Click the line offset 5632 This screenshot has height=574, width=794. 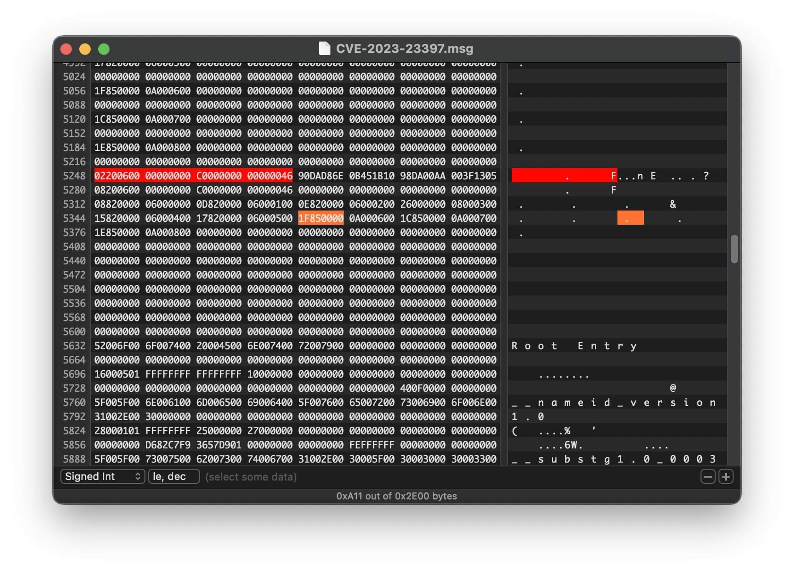click(75, 346)
